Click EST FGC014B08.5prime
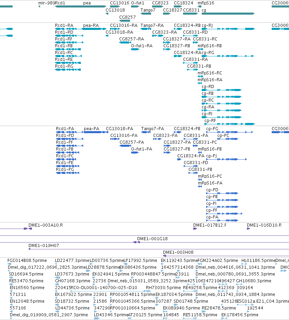This screenshot has width=289, height=320. point(27,261)
